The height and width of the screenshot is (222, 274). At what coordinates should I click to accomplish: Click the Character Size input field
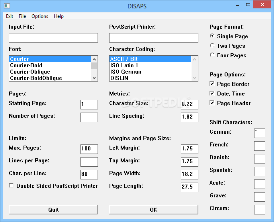(x=190, y=105)
